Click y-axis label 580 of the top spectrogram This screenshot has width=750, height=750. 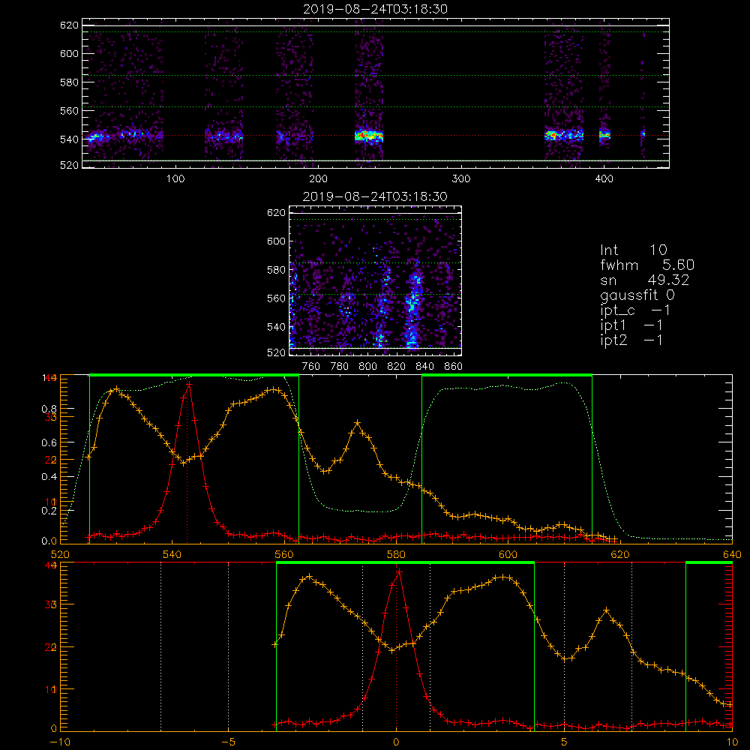[69, 82]
